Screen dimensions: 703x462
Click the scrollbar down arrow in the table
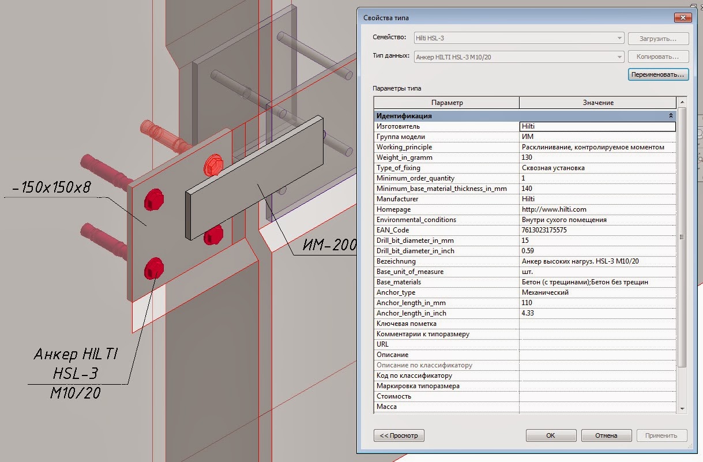(682, 408)
